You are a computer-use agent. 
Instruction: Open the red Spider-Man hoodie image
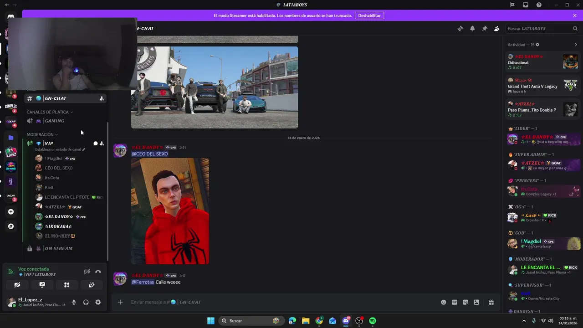point(170,211)
